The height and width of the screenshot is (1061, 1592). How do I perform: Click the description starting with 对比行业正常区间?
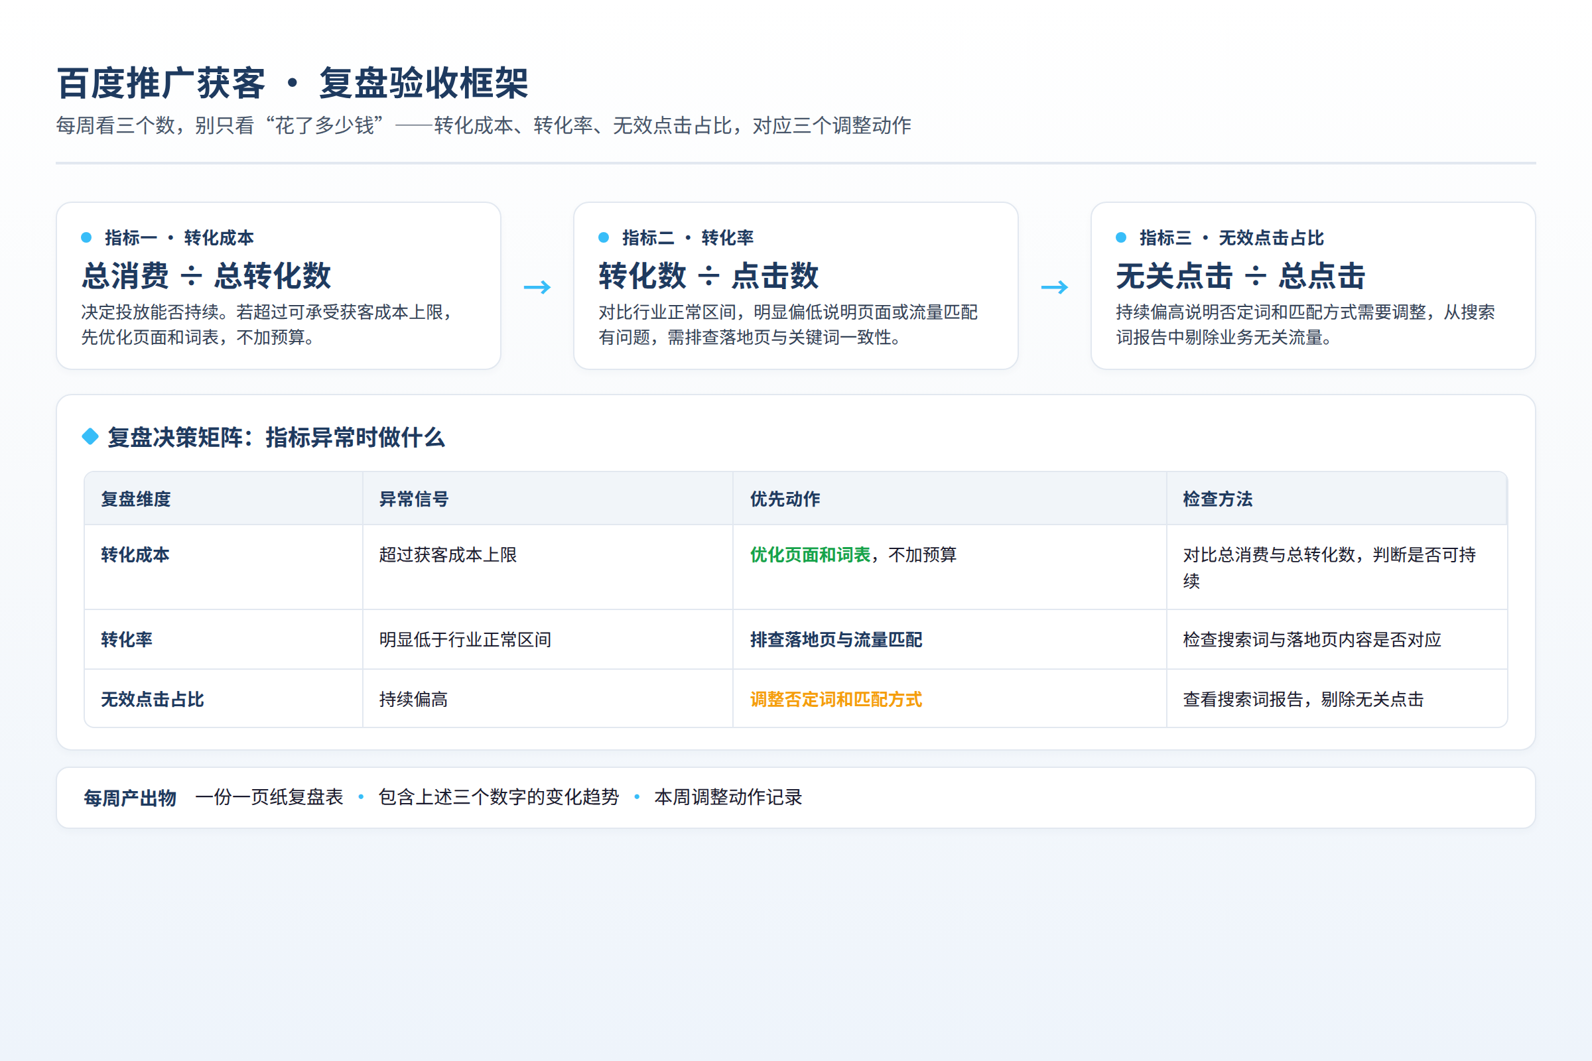pyautogui.click(x=788, y=324)
